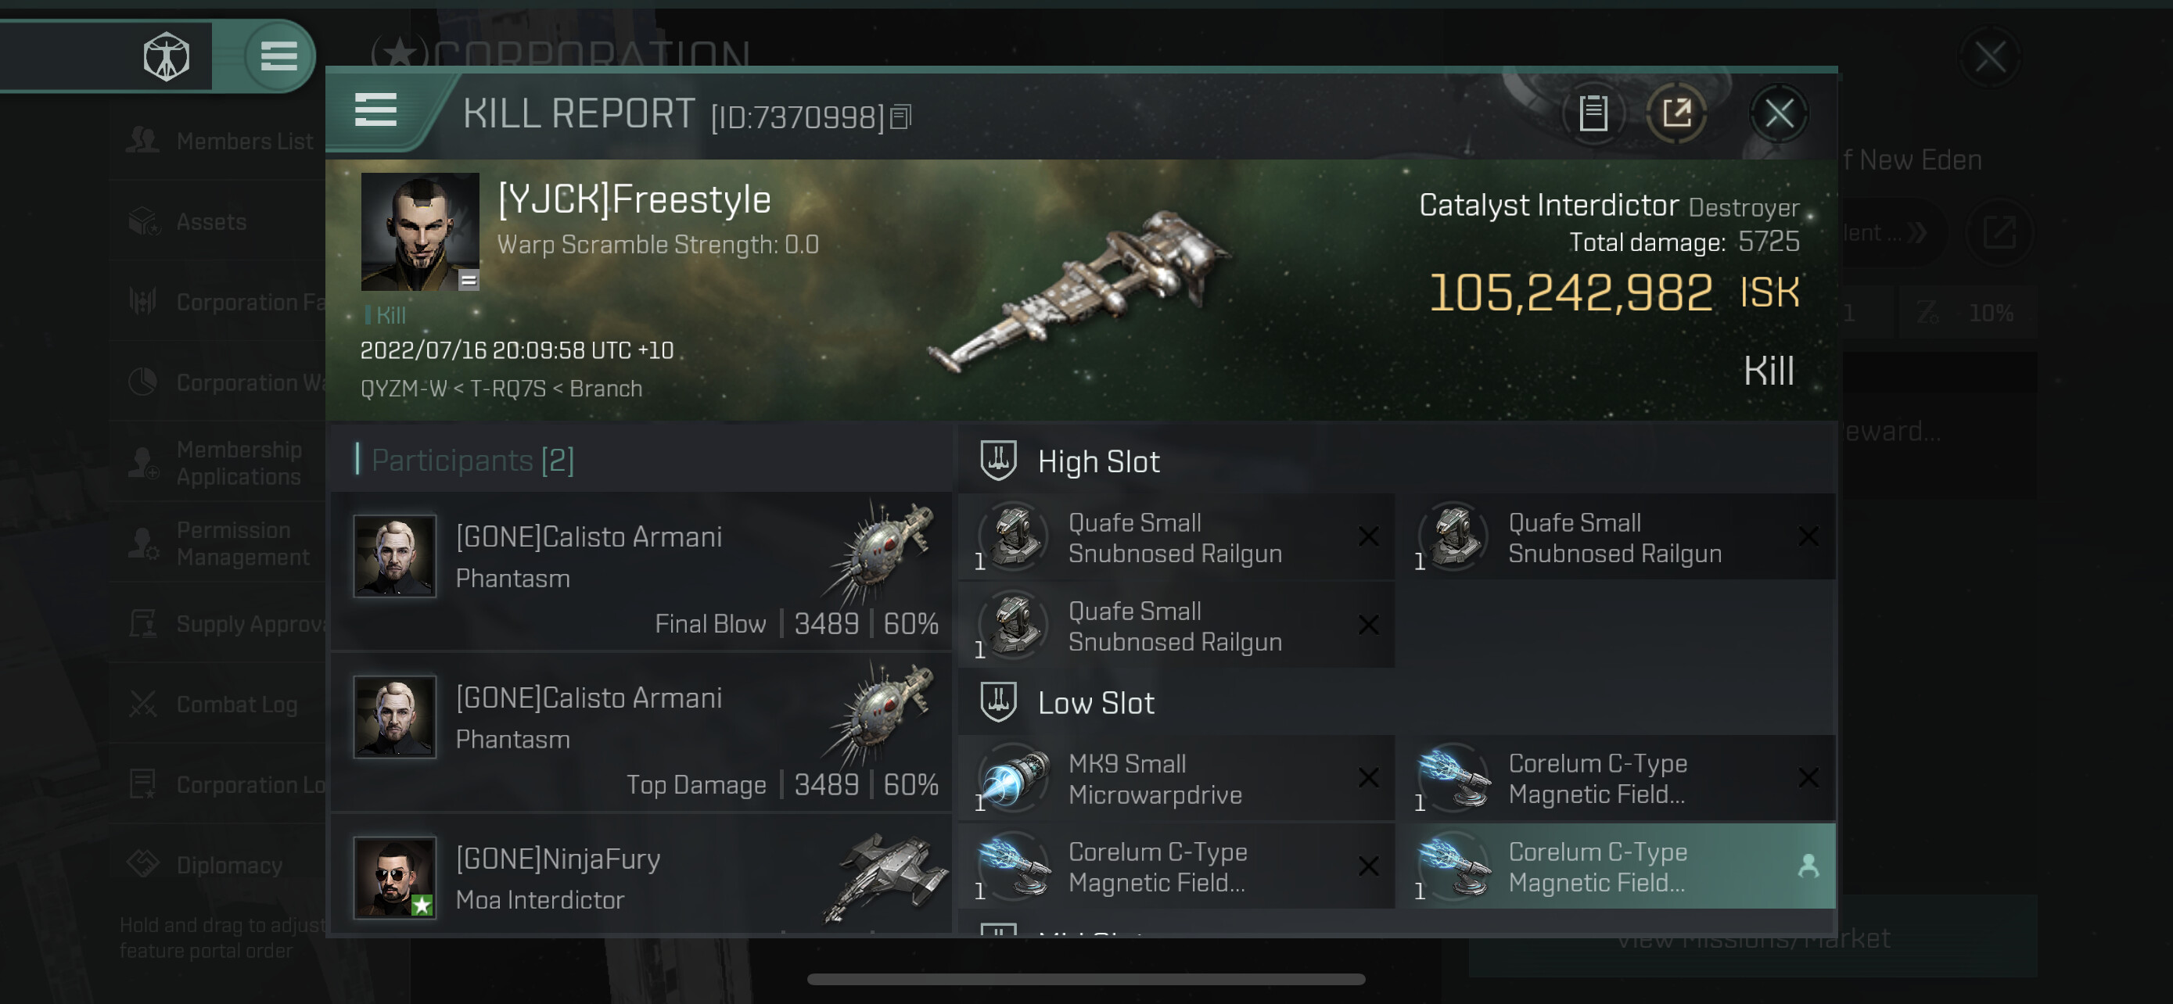Click the High Slot shield icon

(x=998, y=461)
